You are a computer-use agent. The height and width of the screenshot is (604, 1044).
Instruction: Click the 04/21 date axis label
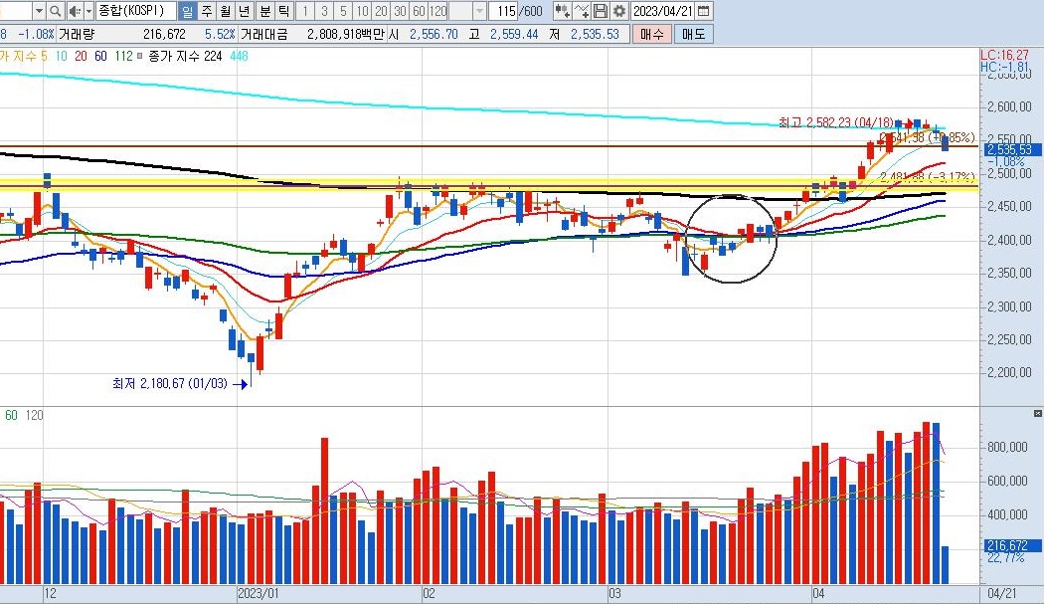(x=1002, y=593)
